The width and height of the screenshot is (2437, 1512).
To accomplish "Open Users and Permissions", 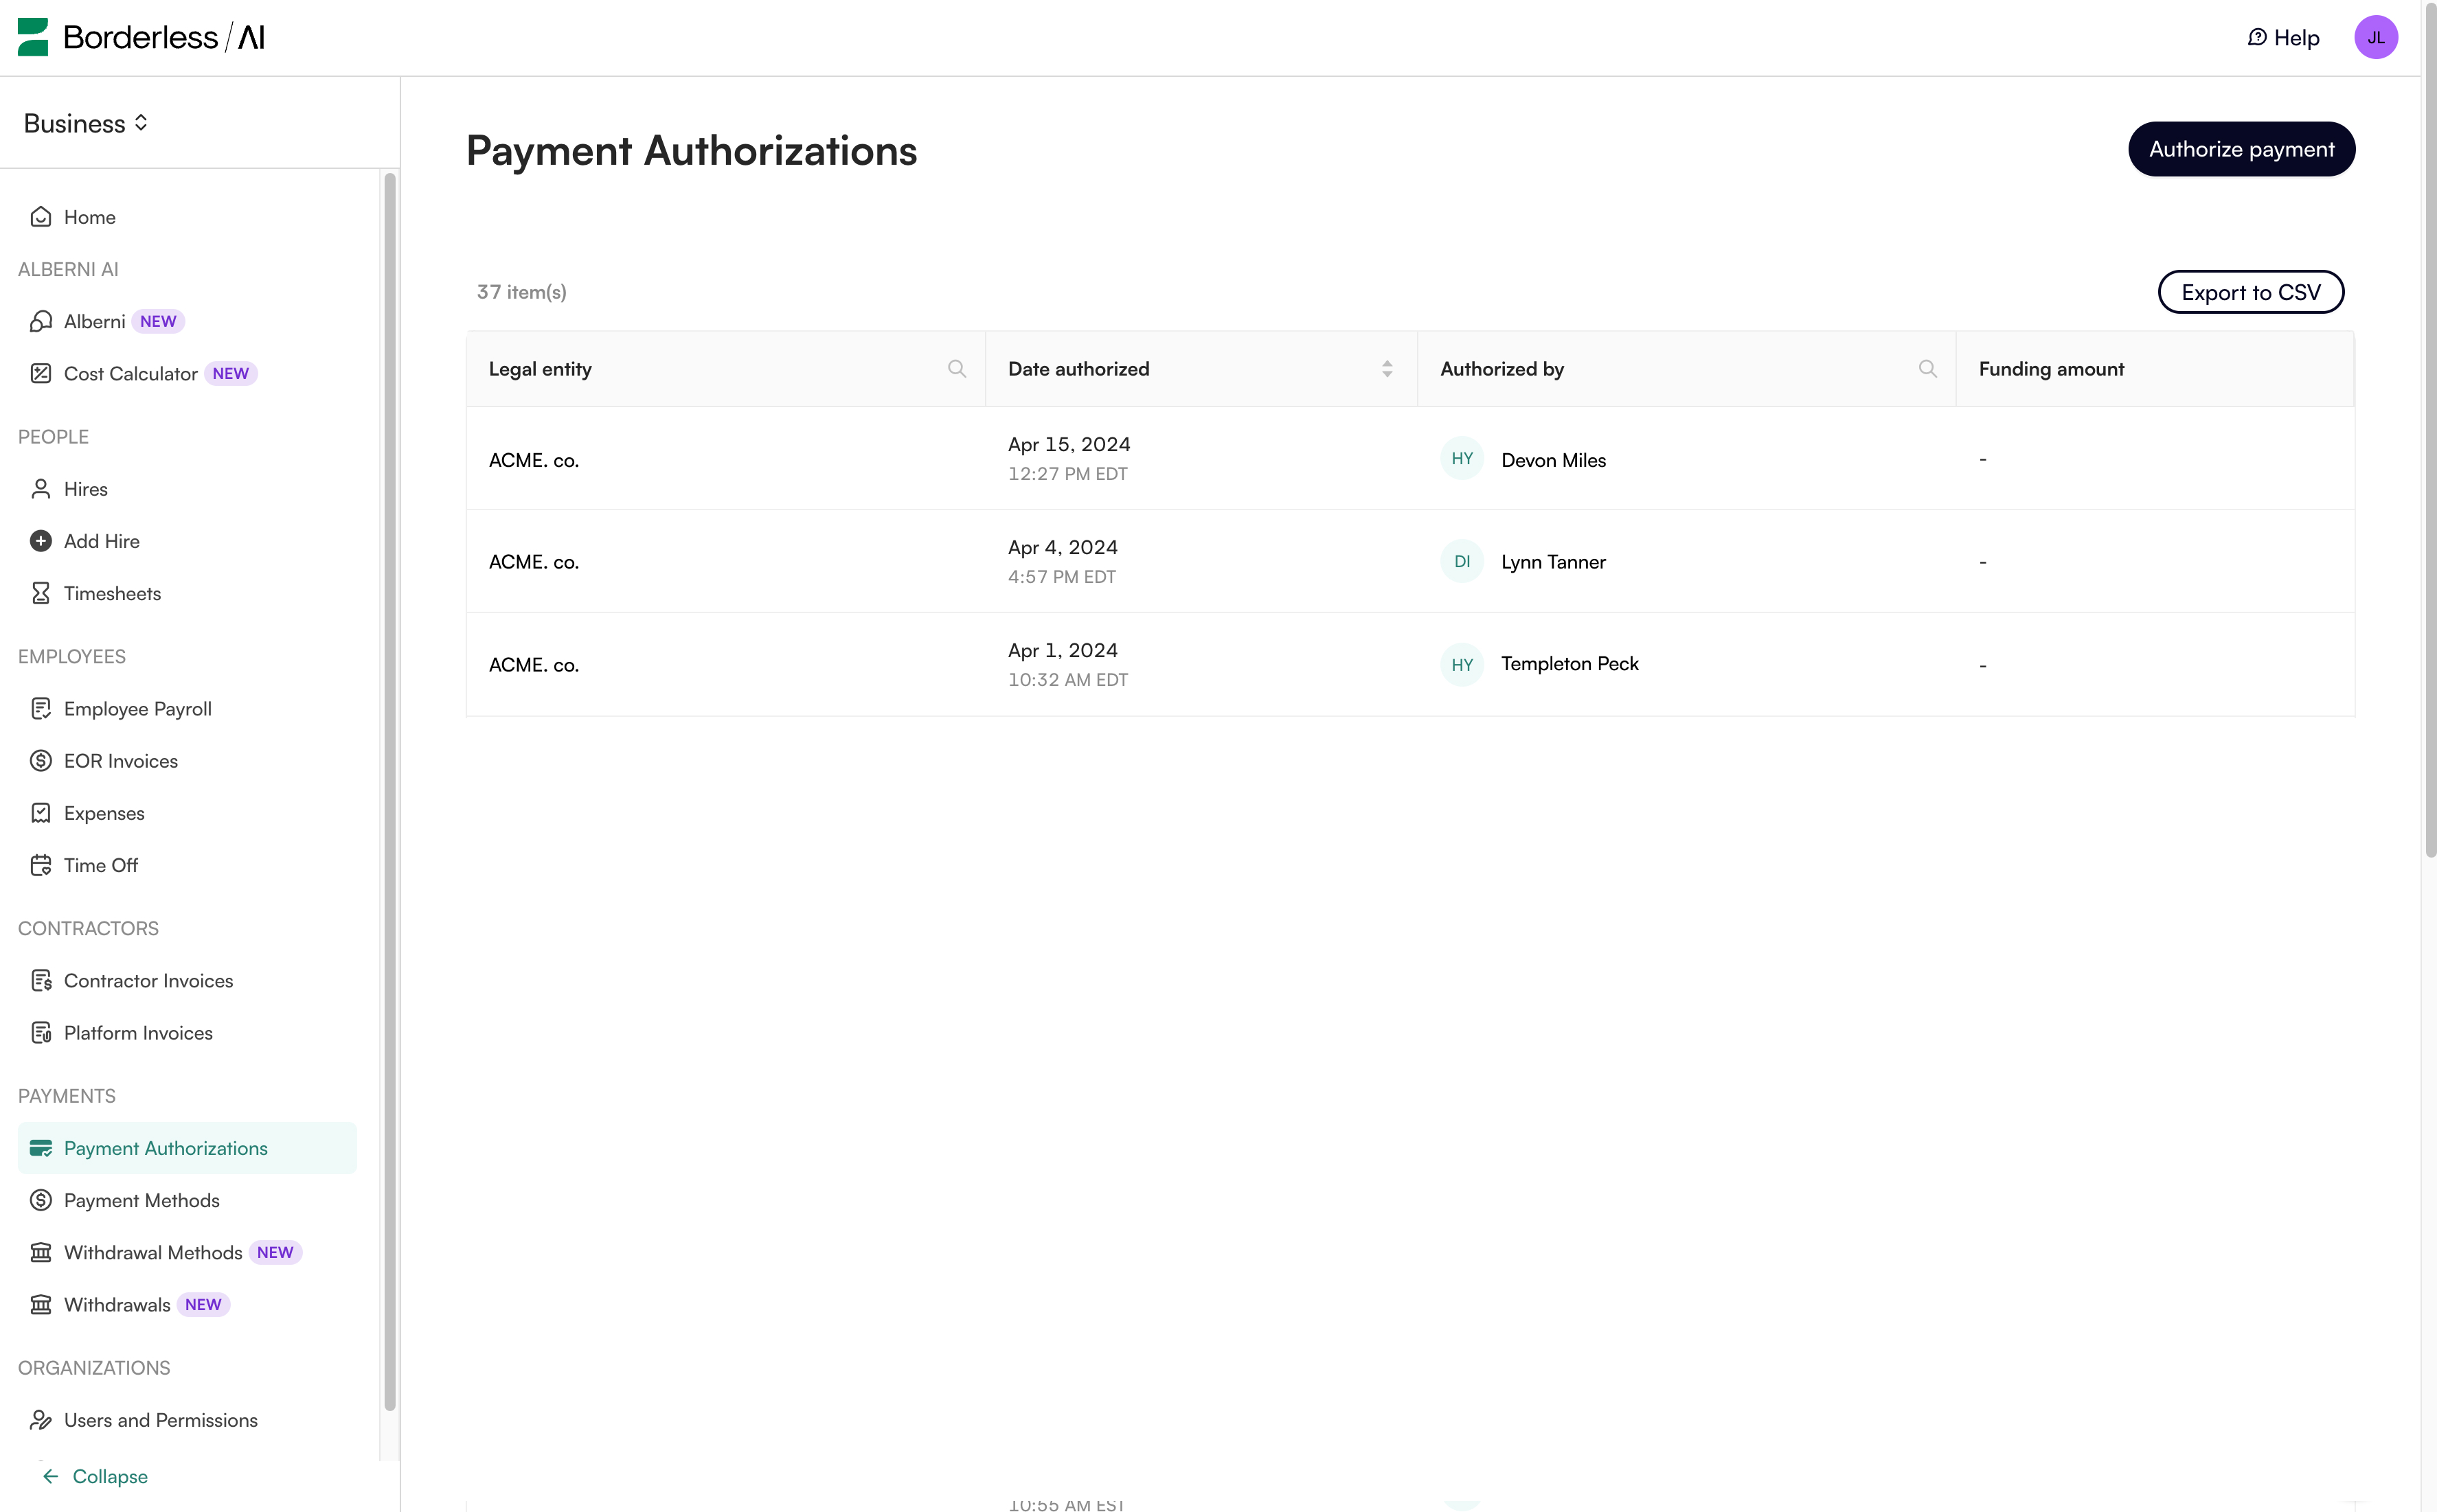I will (160, 1419).
